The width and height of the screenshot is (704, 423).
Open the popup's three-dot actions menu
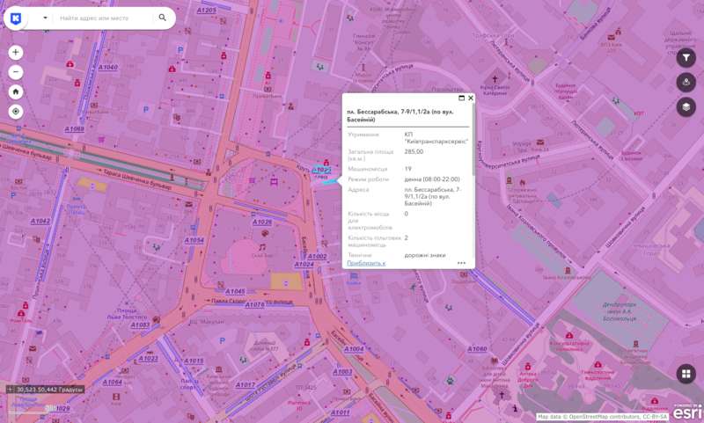point(461,263)
